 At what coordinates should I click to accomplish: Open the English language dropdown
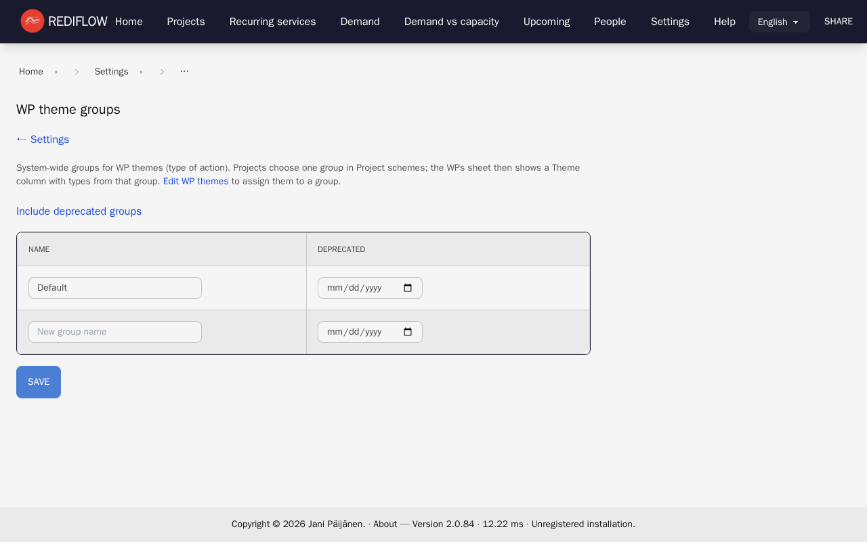pos(779,21)
